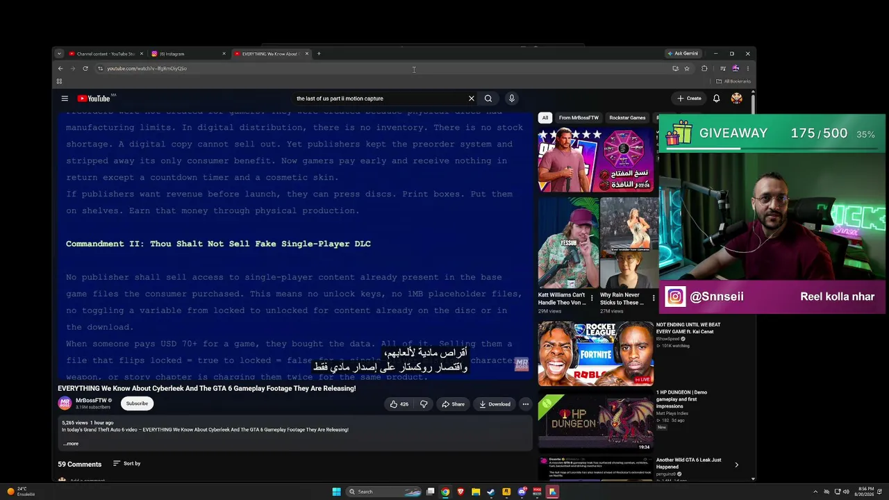Image resolution: width=889 pixels, height=500 pixels.
Task: Click the Share button
Action: click(x=453, y=404)
